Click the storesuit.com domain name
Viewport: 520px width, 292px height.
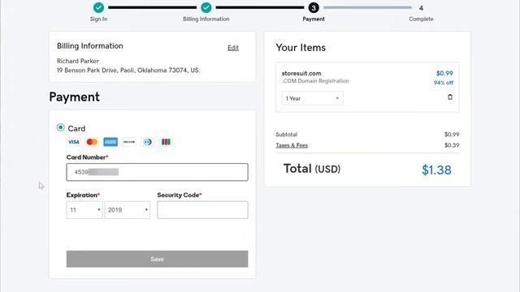301,73
